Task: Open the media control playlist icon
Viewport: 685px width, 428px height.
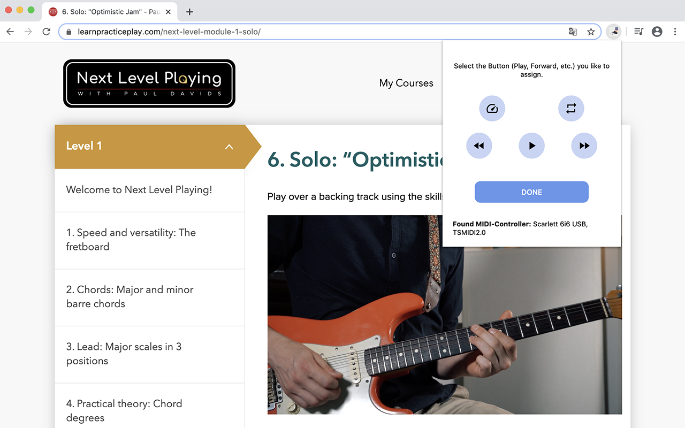Action: pos(638,32)
